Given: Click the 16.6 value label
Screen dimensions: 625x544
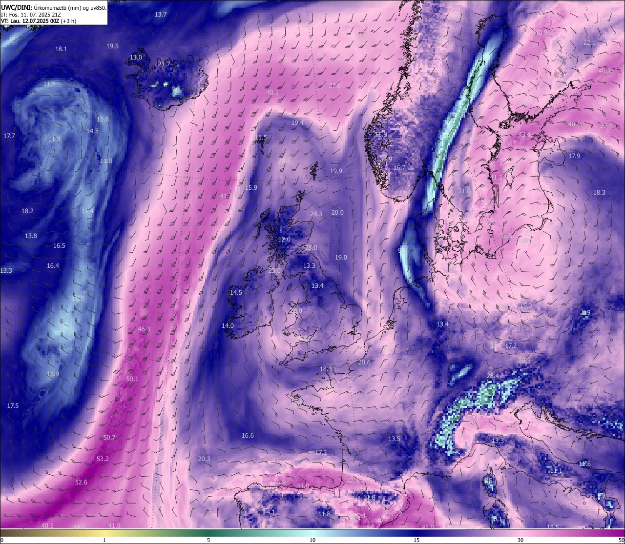Looking at the screenshot, I should coord(248,436).
